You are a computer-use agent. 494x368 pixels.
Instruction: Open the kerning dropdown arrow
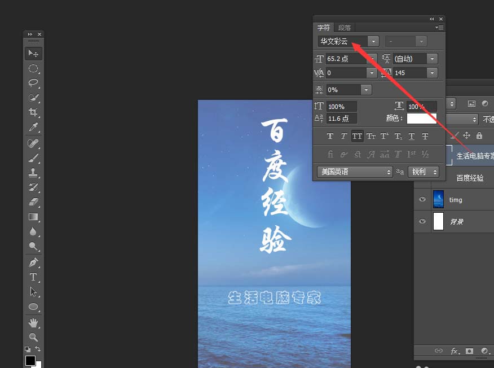tap(372, 73)
